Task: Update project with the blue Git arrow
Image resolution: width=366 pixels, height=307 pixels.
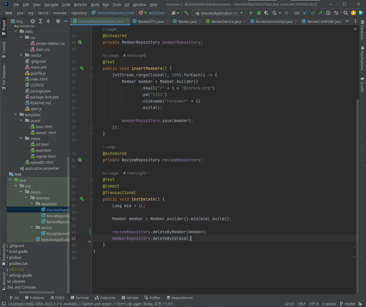Action: [305, 13]
